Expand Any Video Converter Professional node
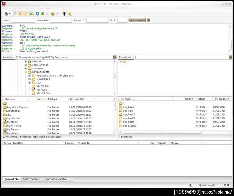The height and width of the screenshot is (196, 234). point(30,75)
